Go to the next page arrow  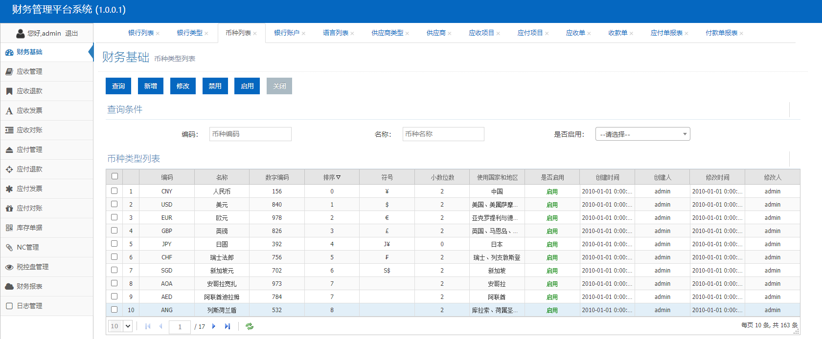[214, 326]
